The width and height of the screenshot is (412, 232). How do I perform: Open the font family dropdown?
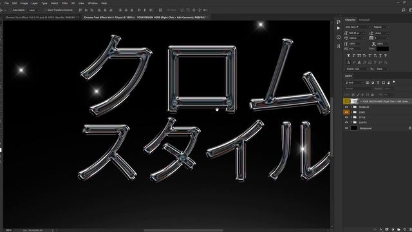tap(358, 27)
